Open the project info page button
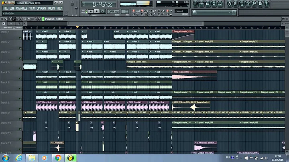 coord(260,4)
